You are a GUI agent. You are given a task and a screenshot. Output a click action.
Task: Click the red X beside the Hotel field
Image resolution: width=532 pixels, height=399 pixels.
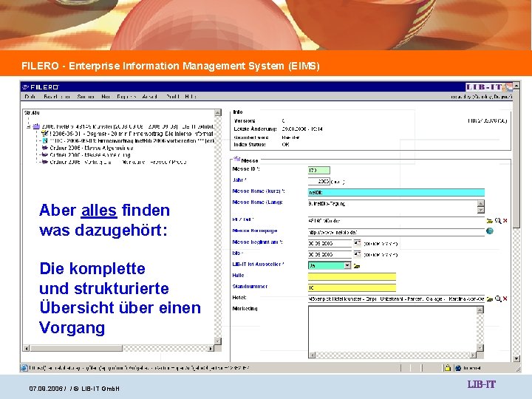click(505, 299)
